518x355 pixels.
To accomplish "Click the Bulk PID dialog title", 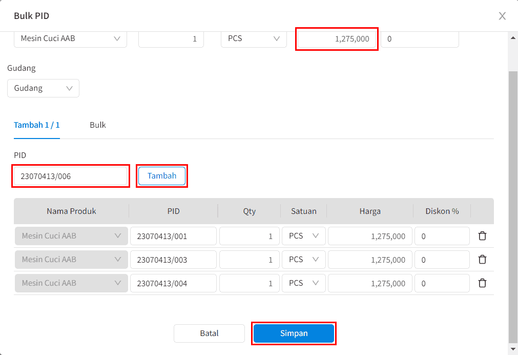I will click(31, 16).
